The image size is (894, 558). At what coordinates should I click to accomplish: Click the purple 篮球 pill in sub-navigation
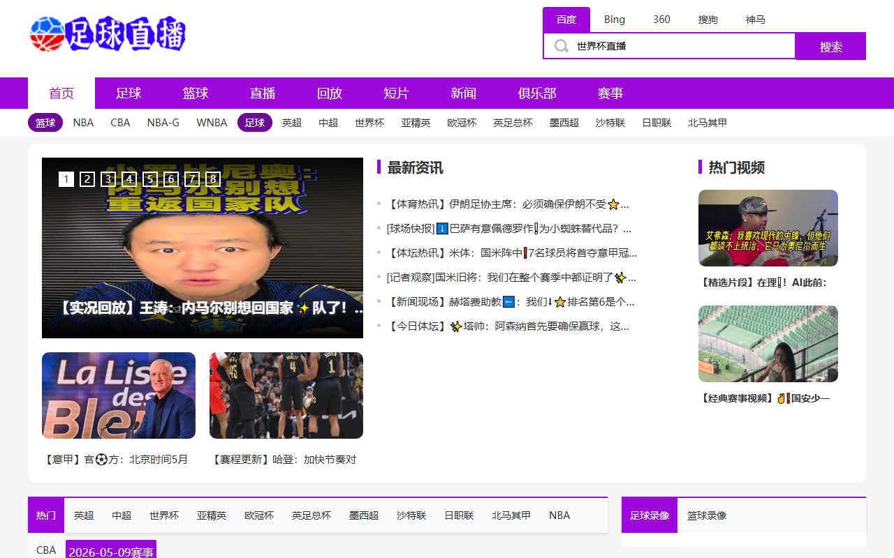[45, 123]
